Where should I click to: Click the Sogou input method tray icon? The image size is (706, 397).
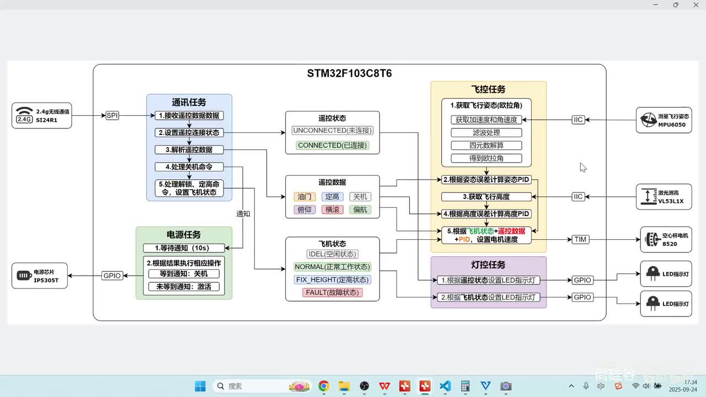[619, 386]
